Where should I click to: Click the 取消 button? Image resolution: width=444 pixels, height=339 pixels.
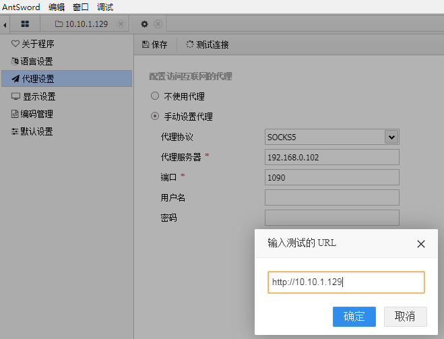tap(405, 317)
